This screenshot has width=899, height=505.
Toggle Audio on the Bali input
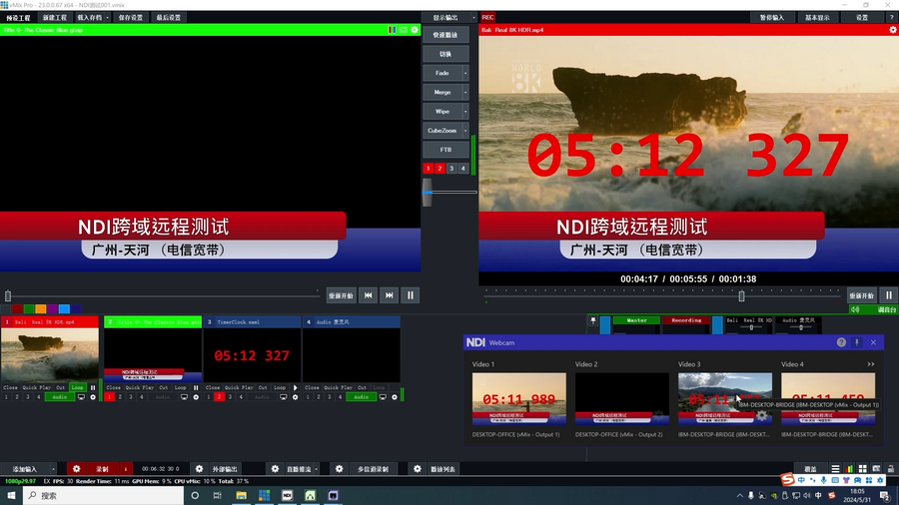click(x=58, y=397)
